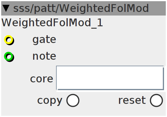Select the sss/patt/WeightedFolMod title text
This screenshot has width=167, height=117.
81,8
